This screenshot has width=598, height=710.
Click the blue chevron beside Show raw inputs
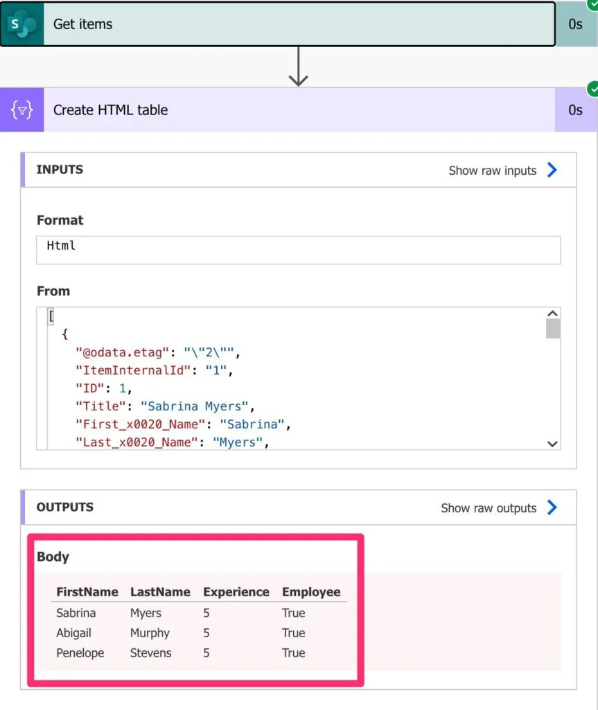552,170
